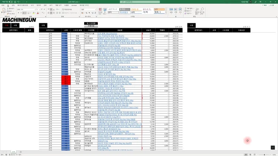
Task: Open the font name dropdown
Action: click(25, 9)
